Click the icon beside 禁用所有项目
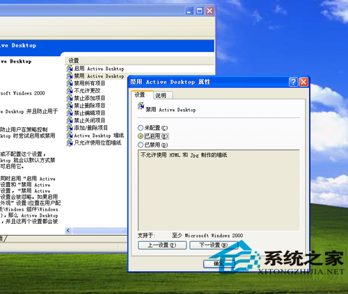348x294 pixels. 70,83
